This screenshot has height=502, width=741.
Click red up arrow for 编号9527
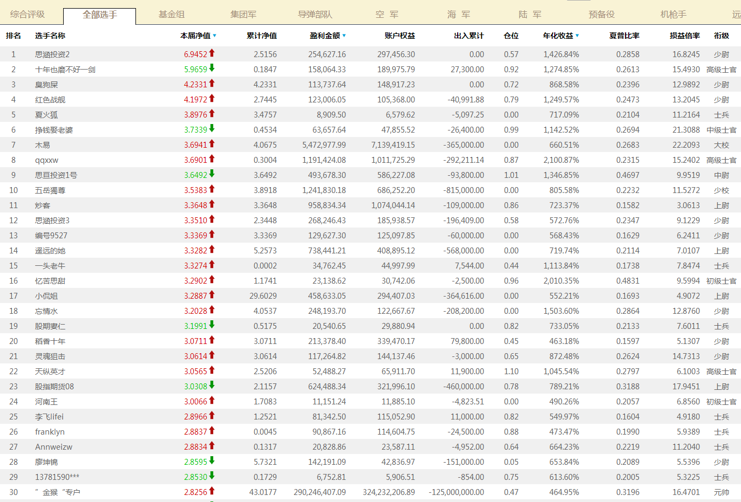pyautogui.click(x=212, y=234)
